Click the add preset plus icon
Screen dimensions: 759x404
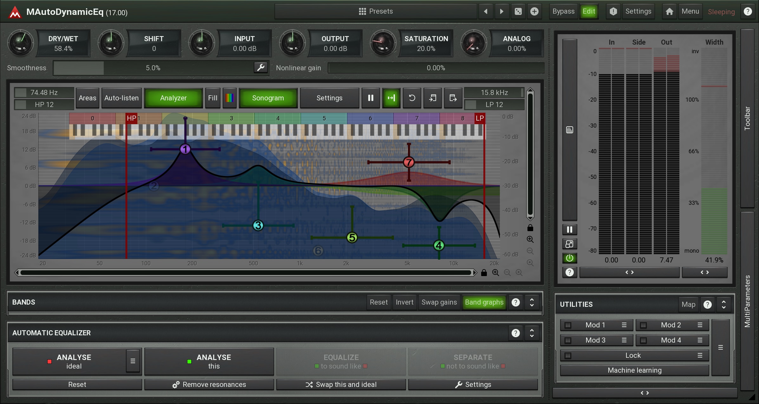pyautogui.click(x=534, y=12)
